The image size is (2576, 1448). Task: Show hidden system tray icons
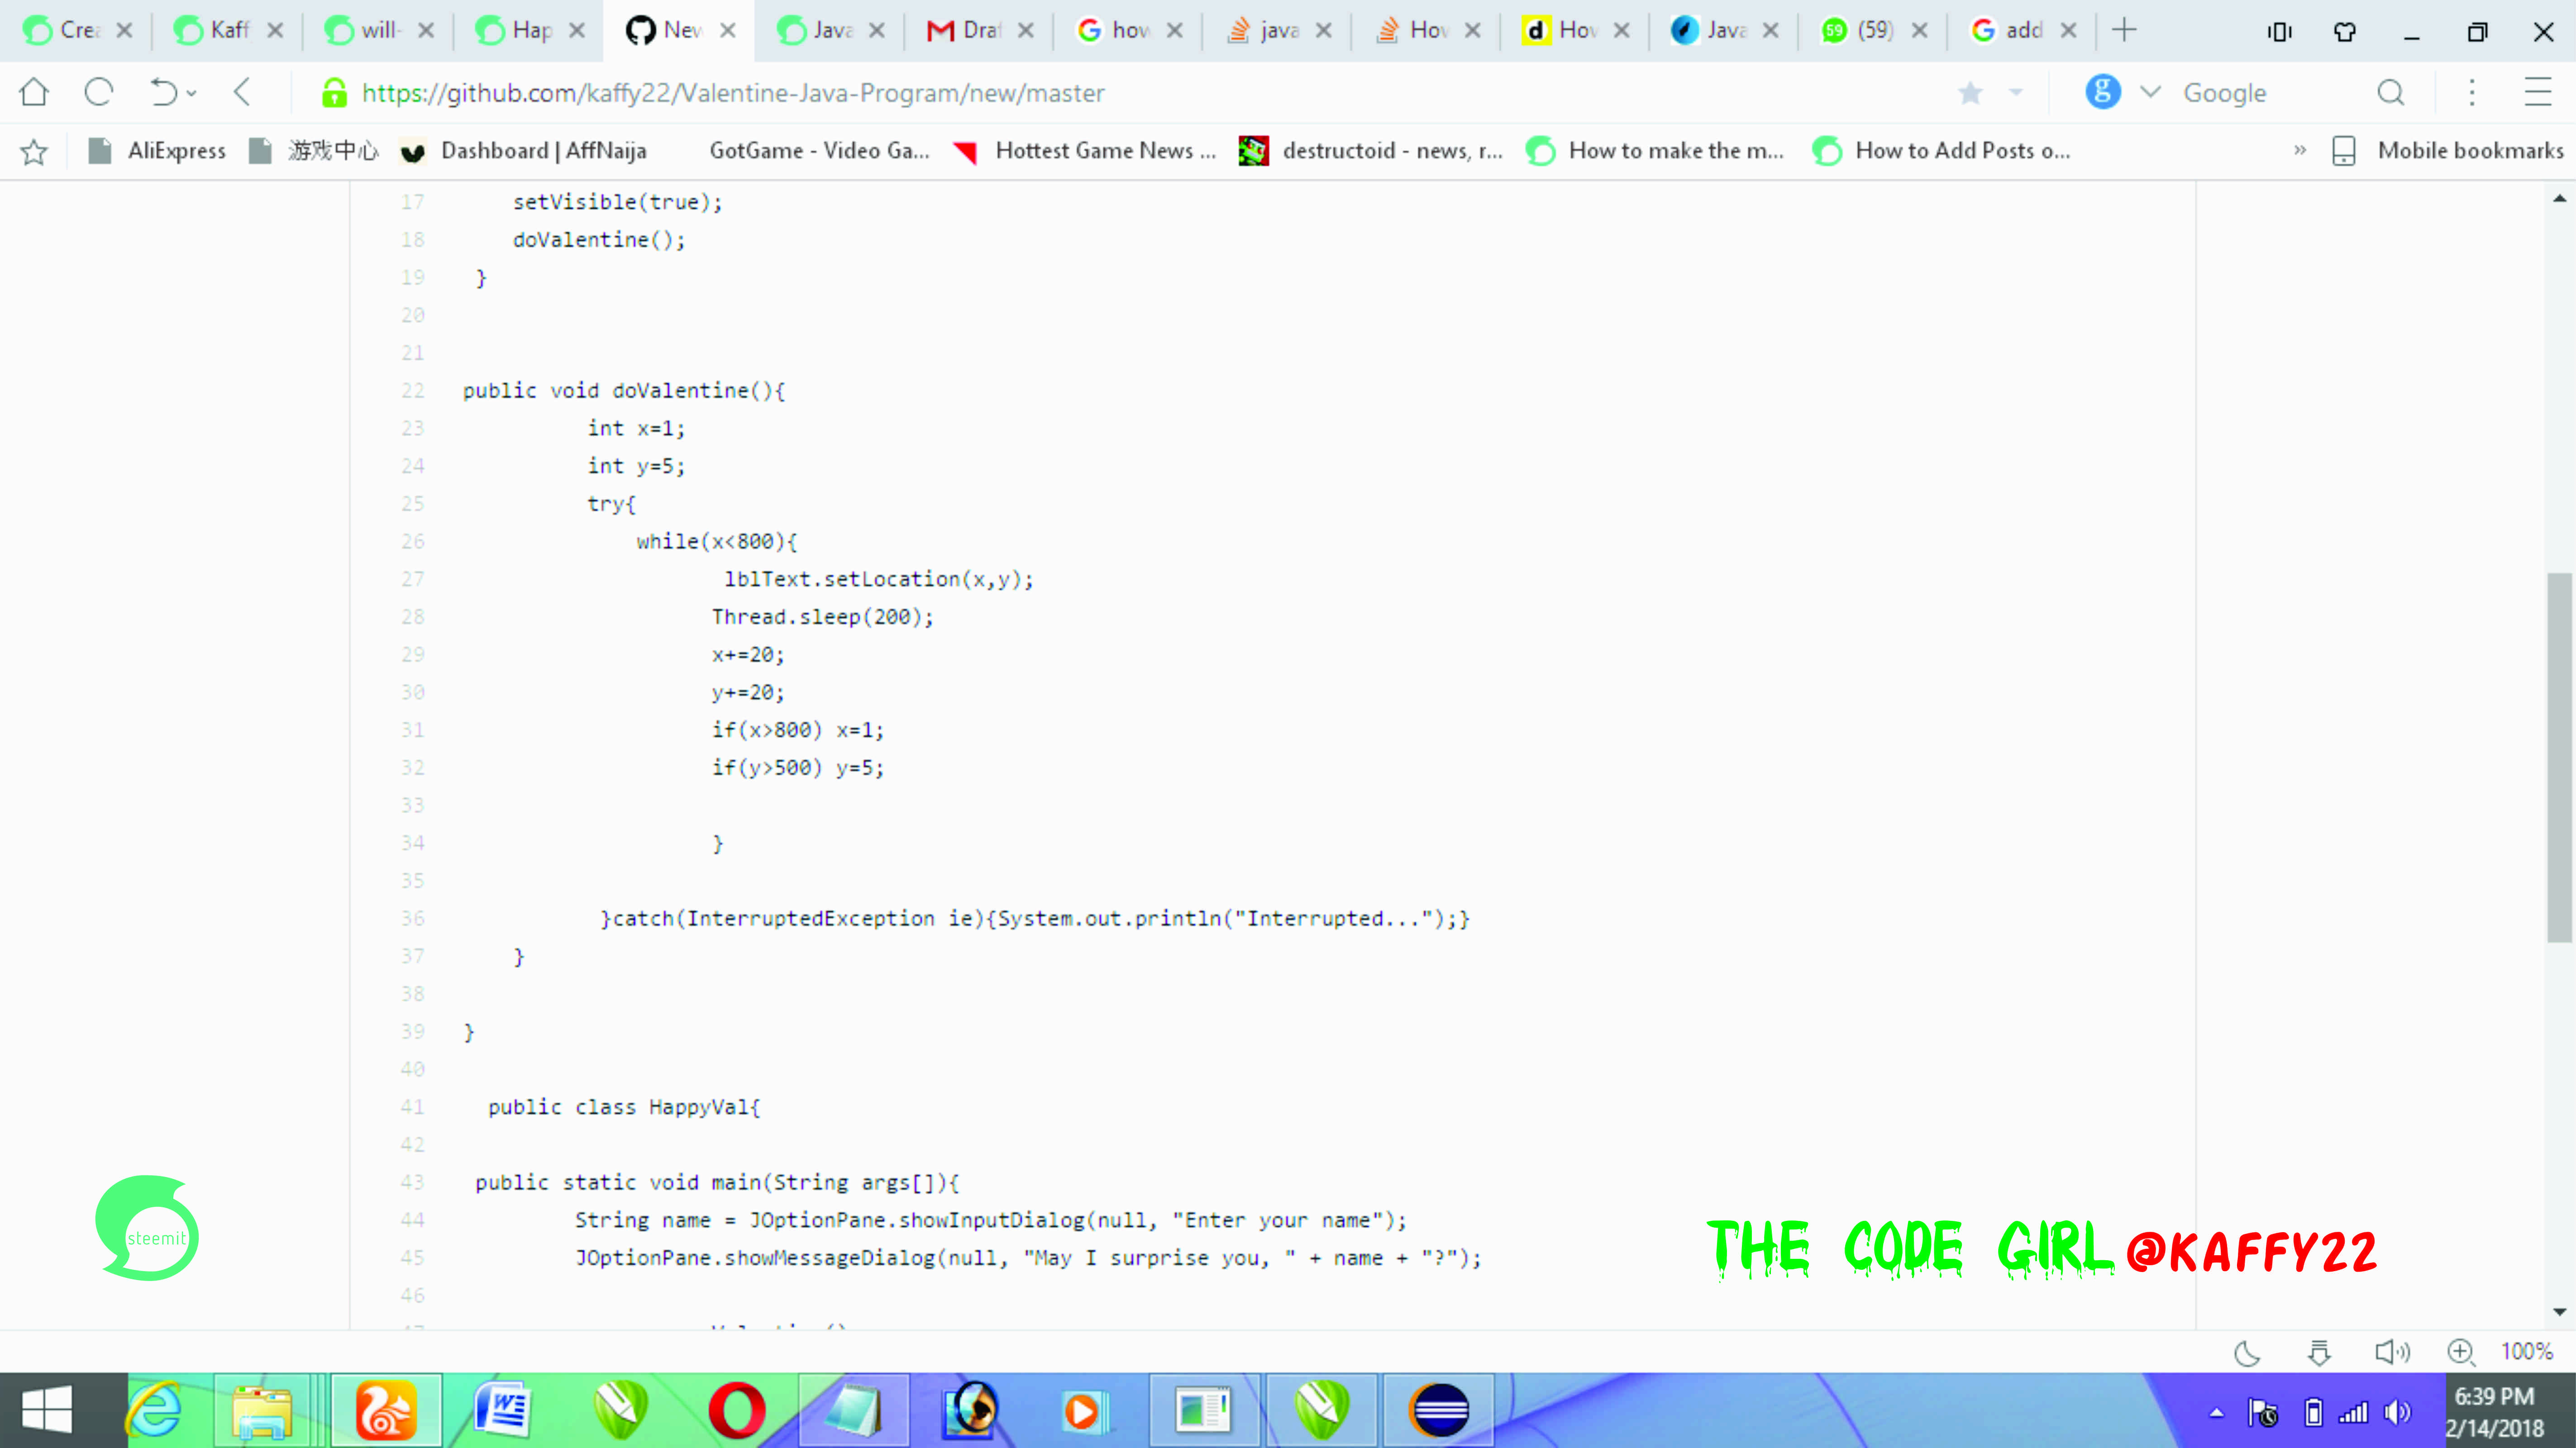tap(2217, 1413)
